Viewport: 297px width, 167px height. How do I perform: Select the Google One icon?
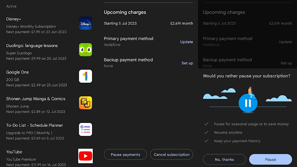click(85, 76)
